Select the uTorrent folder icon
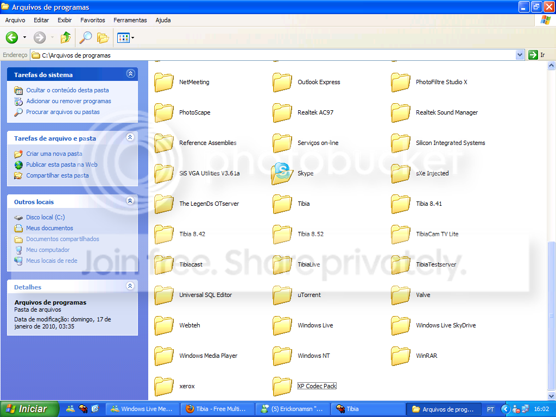The height and width of the screenshot is (417, 556). (282, 295)
